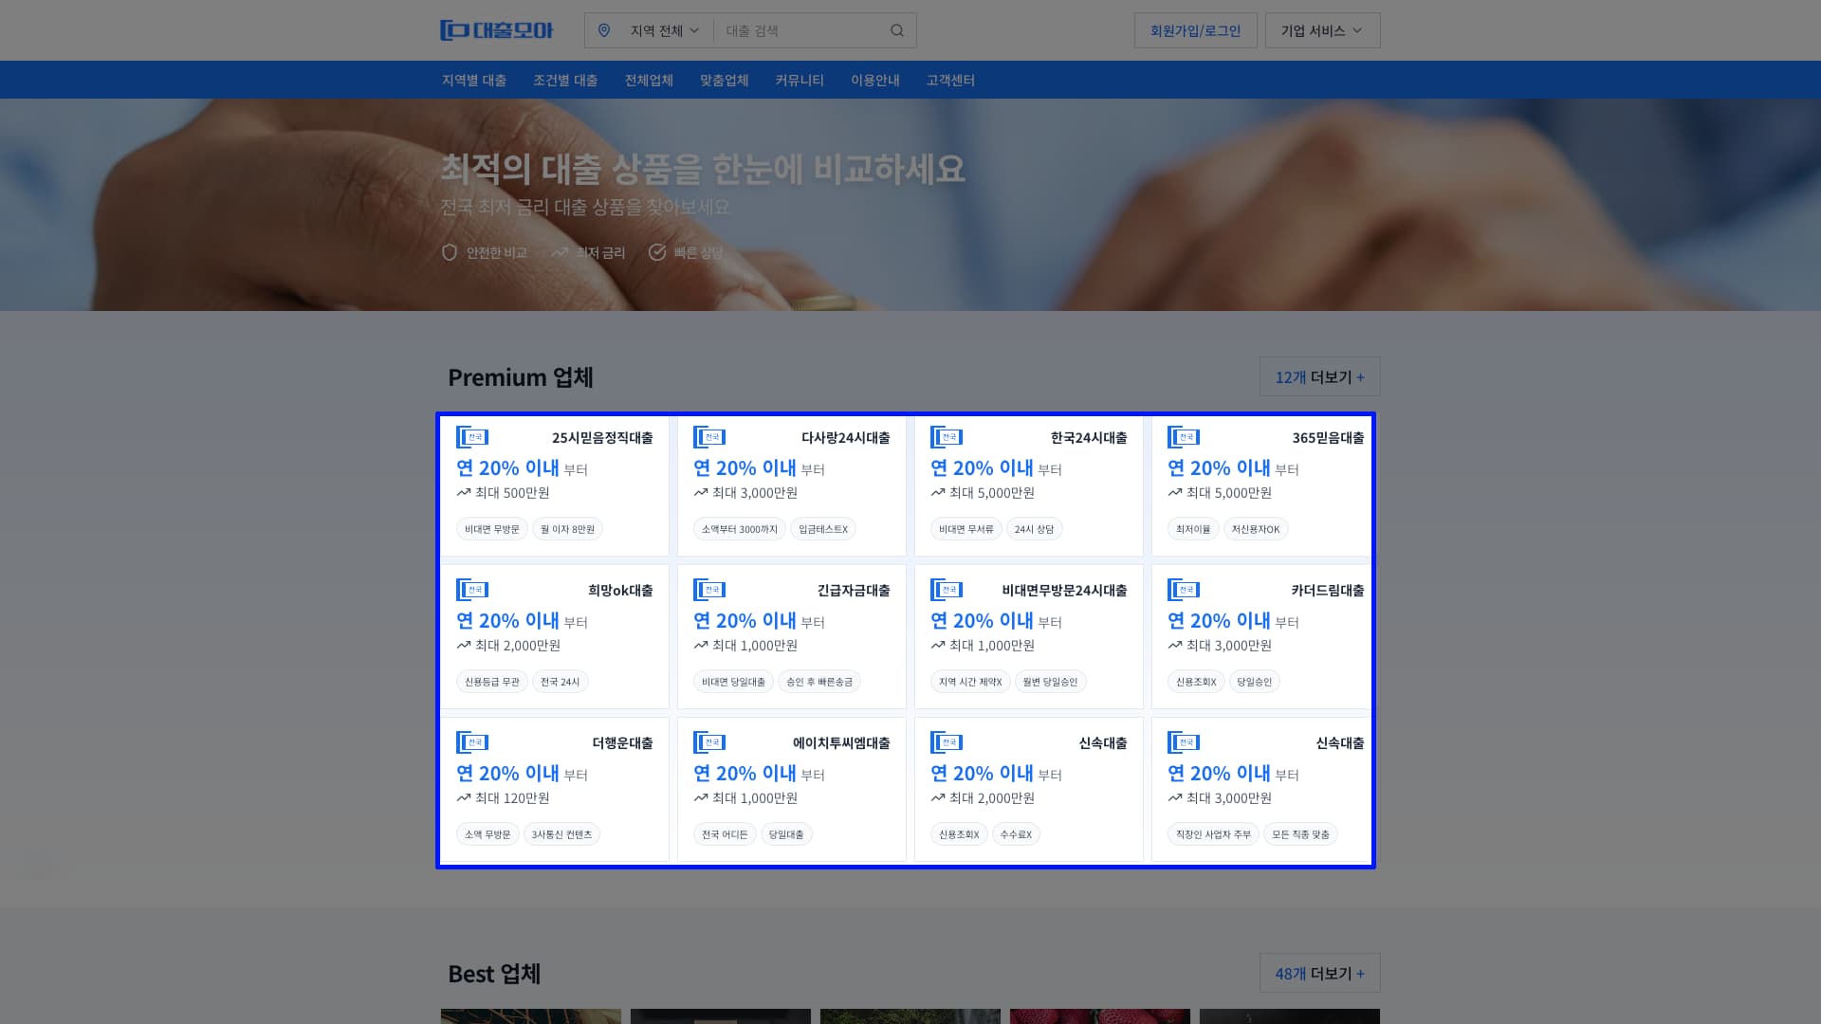Click the 회원가입/로그인 button
The width and height of the screenshot is (1821, 1024).
click(1195, 29)
